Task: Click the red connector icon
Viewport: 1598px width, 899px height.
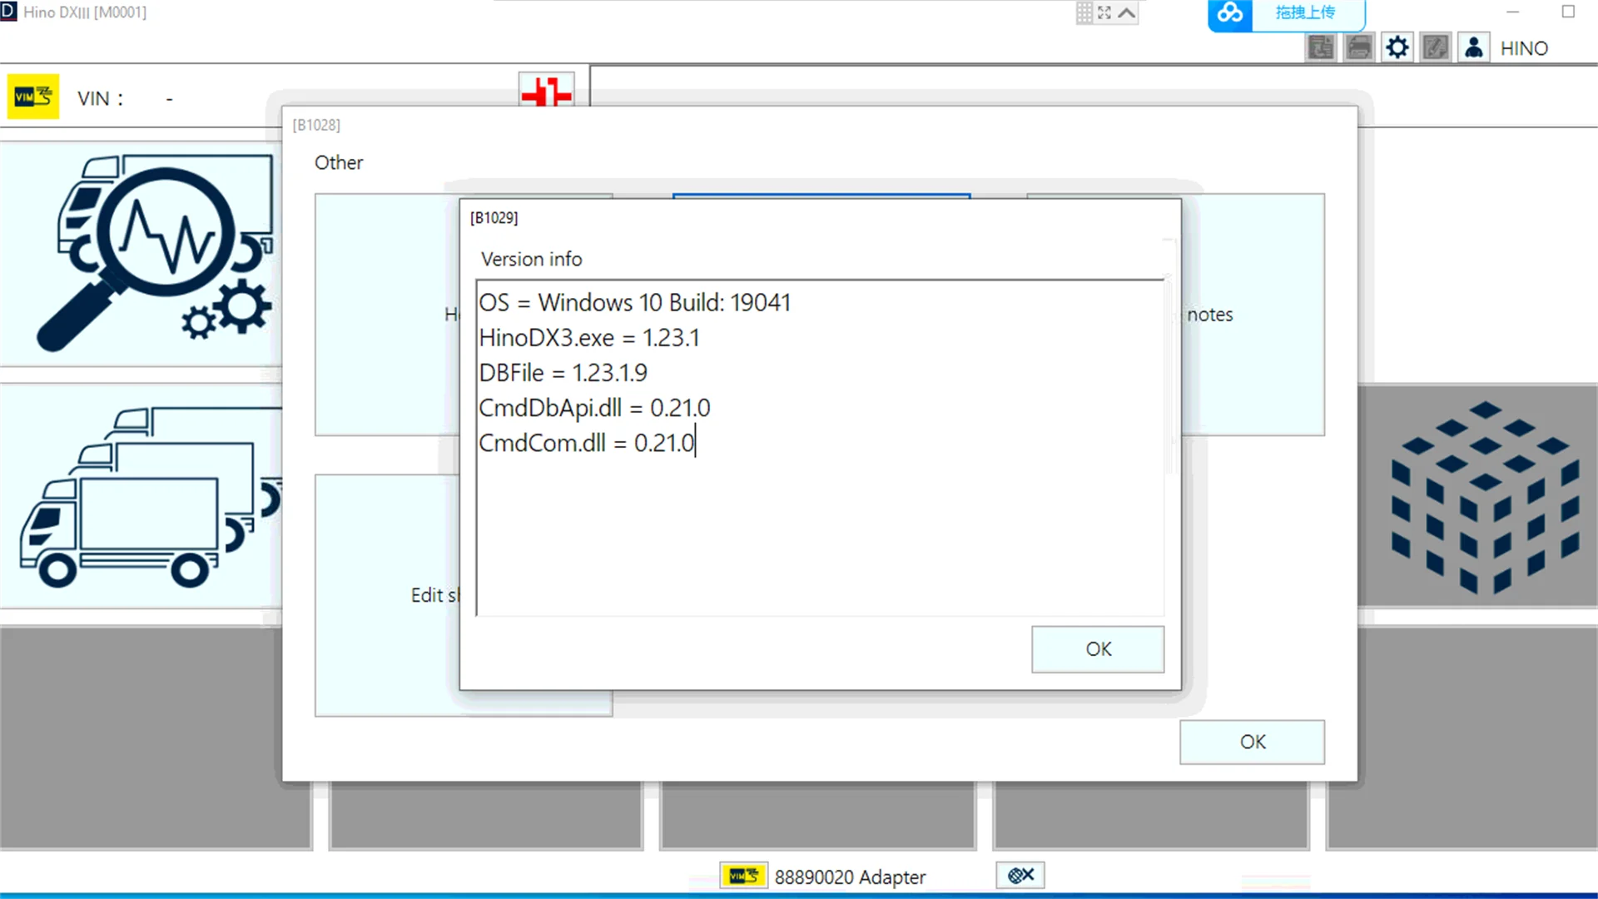Action: pos(546,90)
